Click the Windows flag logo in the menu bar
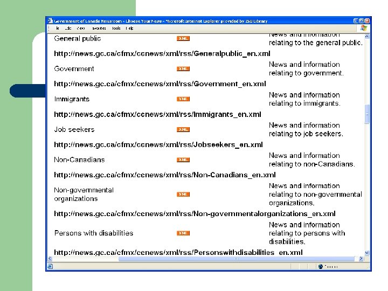 [364, 28]
